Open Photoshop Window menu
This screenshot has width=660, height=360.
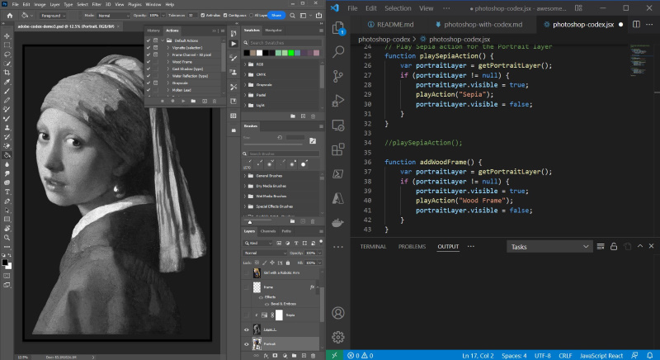[153, 4]
